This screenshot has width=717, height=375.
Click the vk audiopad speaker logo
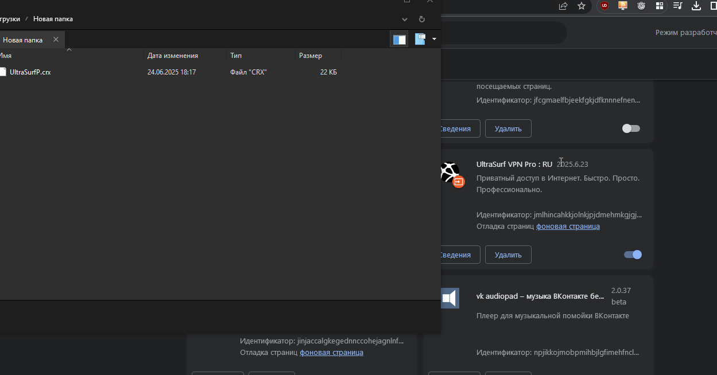point(449,298)
